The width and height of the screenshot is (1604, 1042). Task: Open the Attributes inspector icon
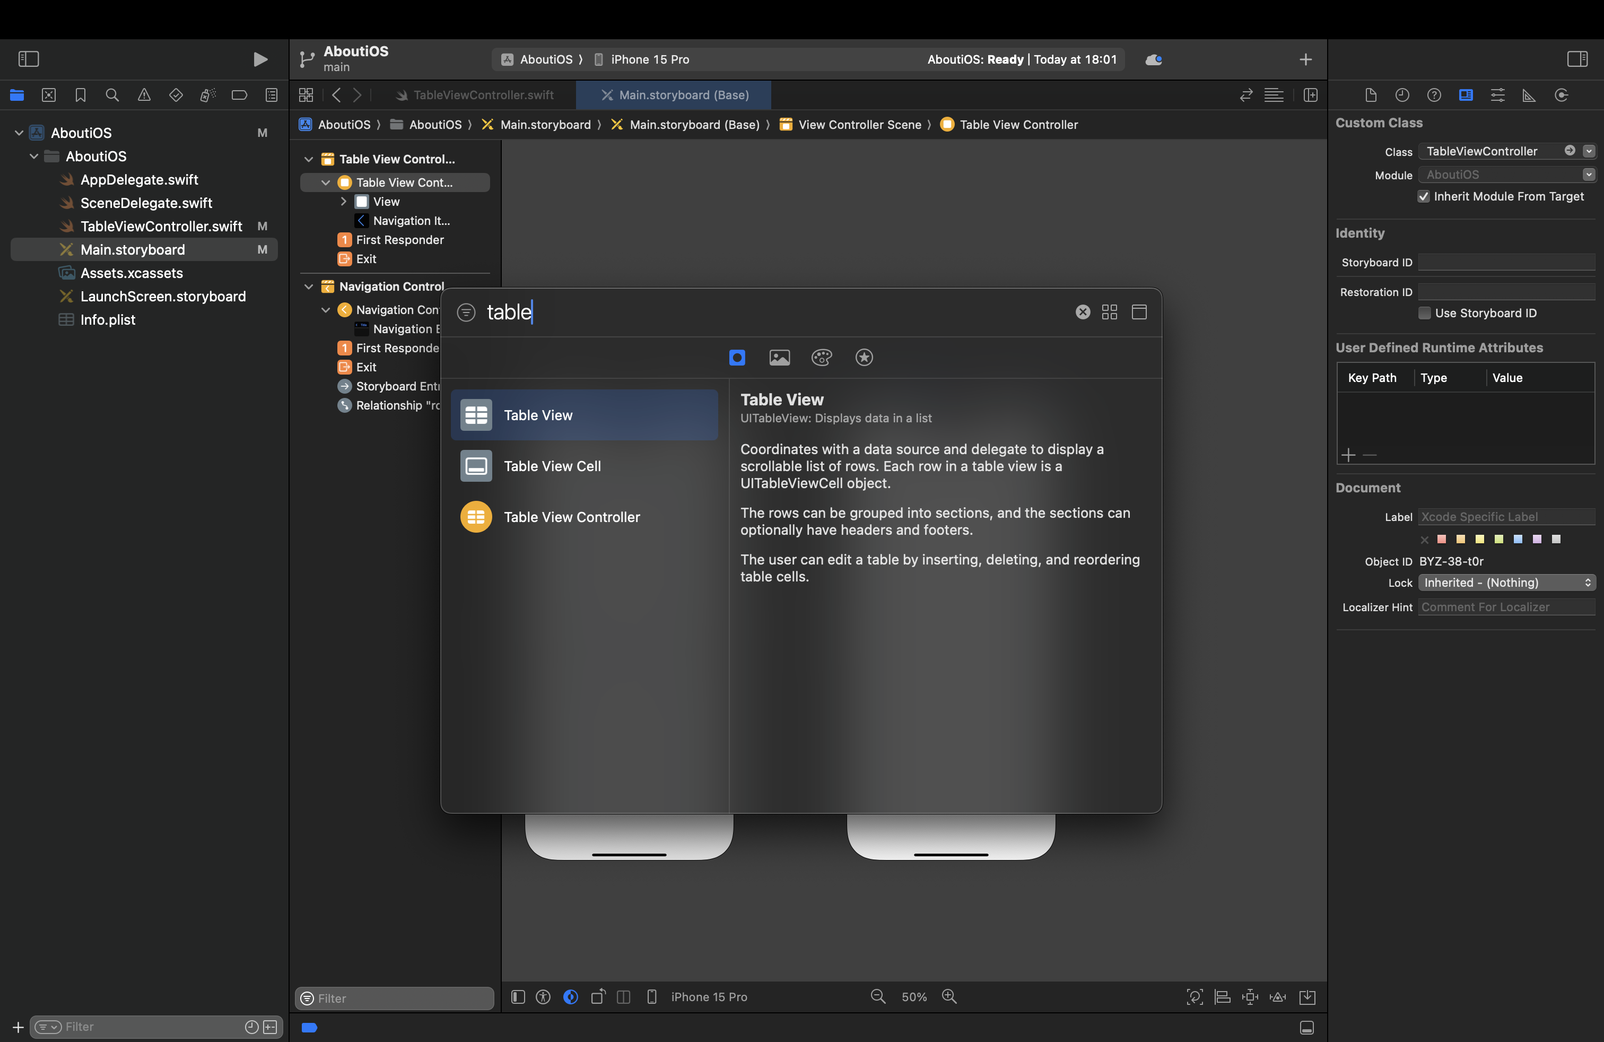click(x=1497, y=95)
